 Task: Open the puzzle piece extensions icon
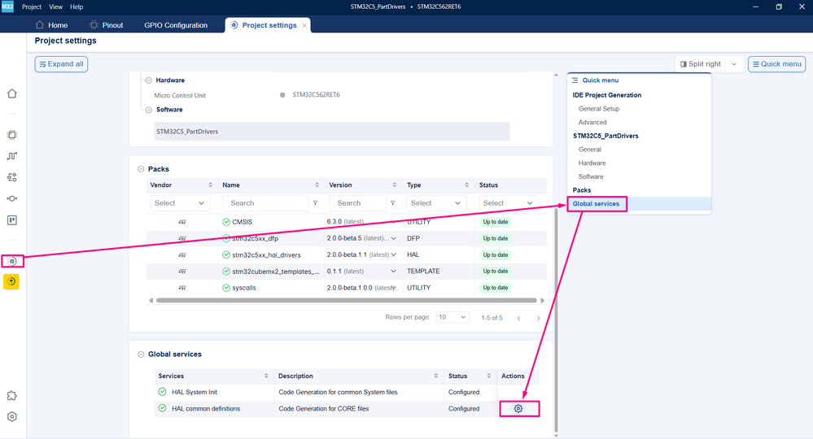click(x=12, y=396)
